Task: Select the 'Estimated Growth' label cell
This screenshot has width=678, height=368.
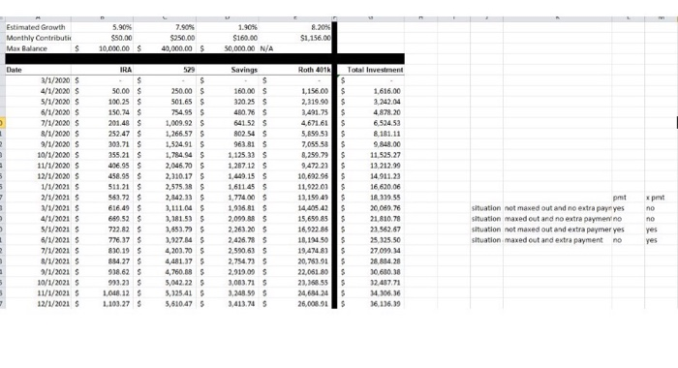Action: tap(38, 27)
